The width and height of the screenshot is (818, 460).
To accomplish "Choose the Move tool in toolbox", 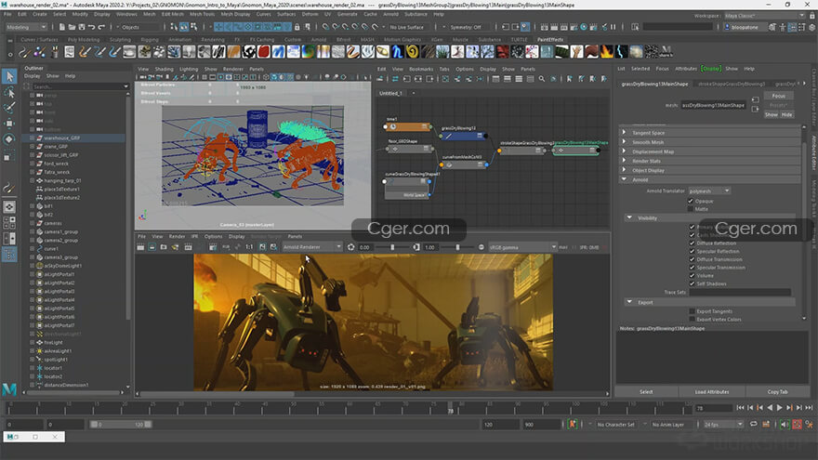I will click(9, 124).
